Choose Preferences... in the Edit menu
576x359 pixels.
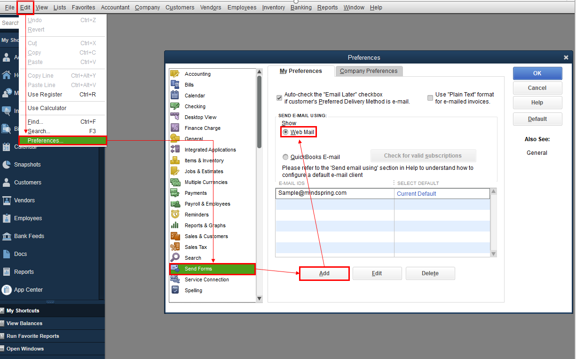tap(63, 140)
